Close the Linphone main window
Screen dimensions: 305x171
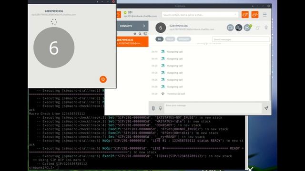coord(269,6)
